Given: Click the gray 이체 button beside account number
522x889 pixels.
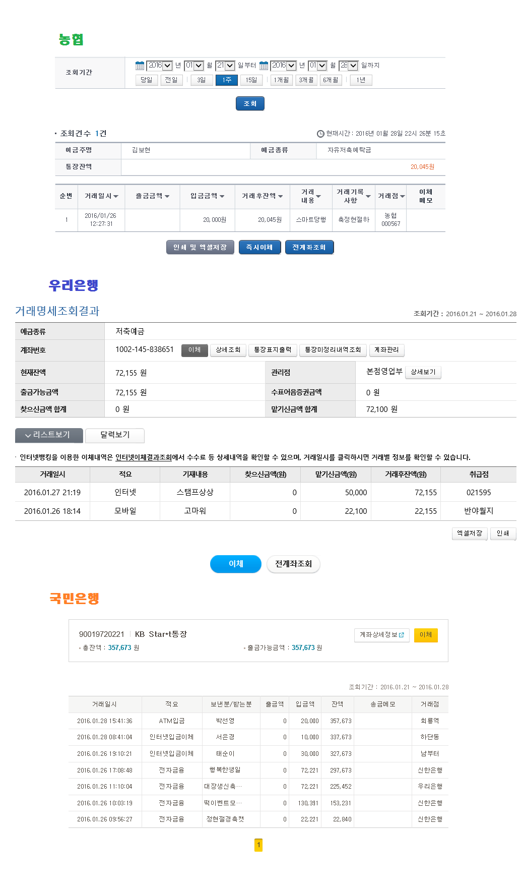Looking at the screenshot, I should click(x=194, y=350).
